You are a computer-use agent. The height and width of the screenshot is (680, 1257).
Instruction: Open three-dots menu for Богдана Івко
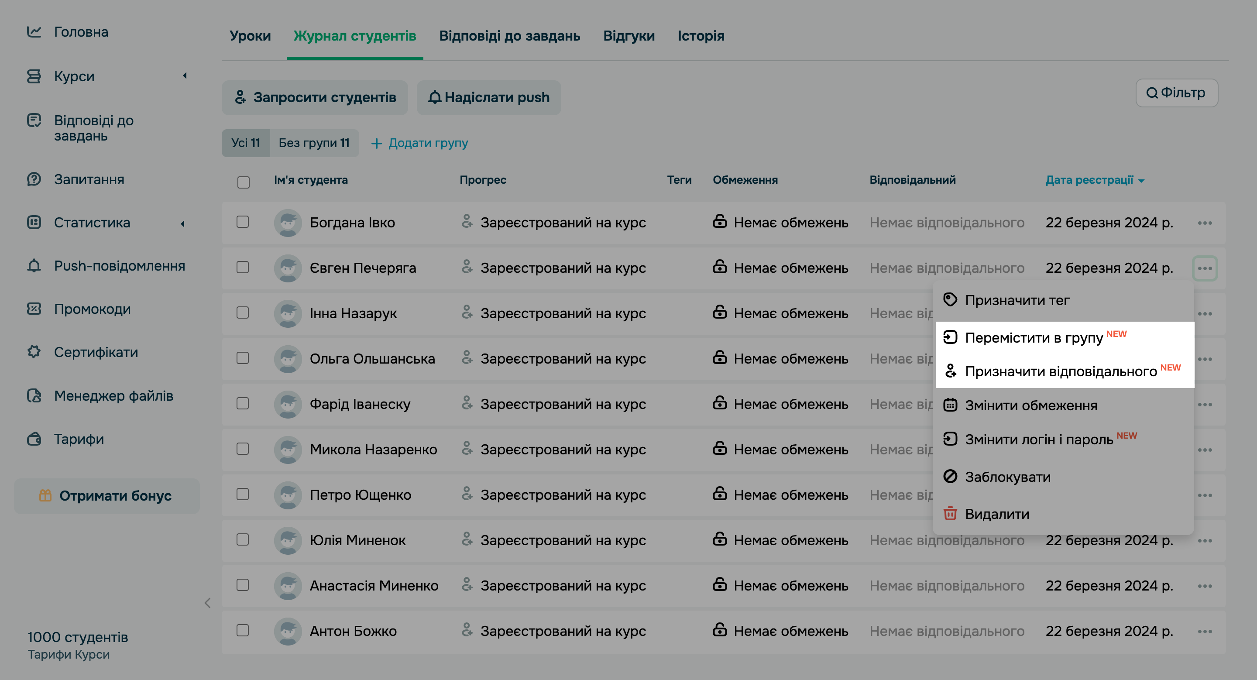coord(1204,223)
